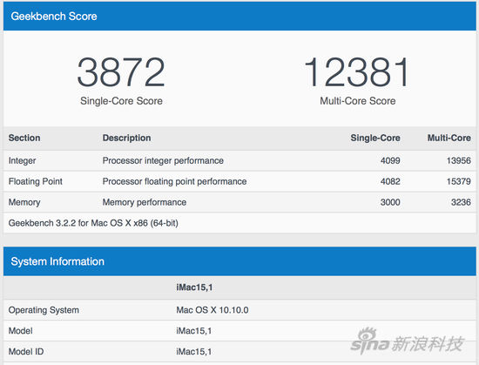Click the Section column header
This screenshot has height=365, width=479.
point(24,138)
